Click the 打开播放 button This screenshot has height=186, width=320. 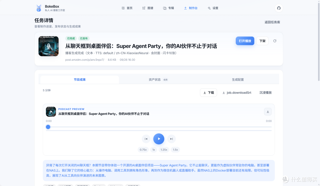245,41
